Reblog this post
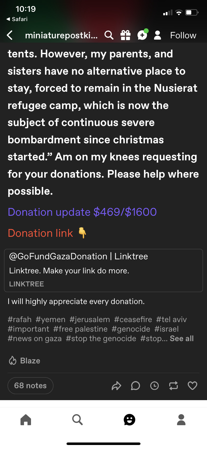207x449 pixels. 173,386
